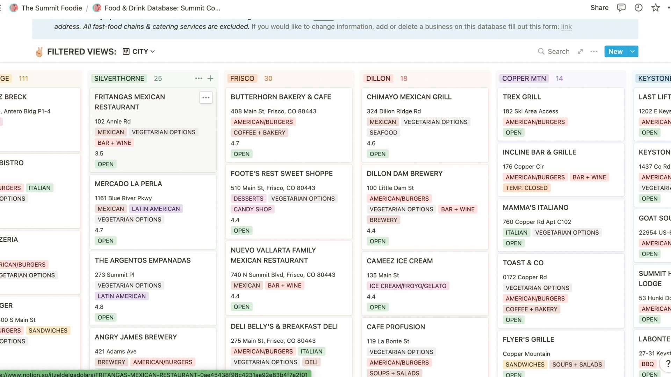Open CAFE PROFUSION card

(x=425, y=347)
